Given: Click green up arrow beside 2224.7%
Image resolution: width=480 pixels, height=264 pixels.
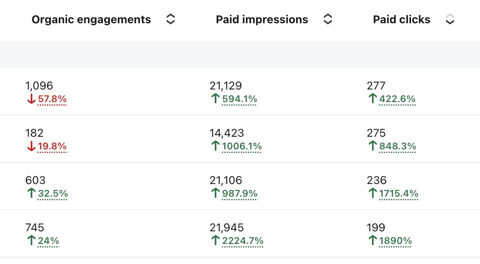Looking at the screenshot, I should 216,241.
